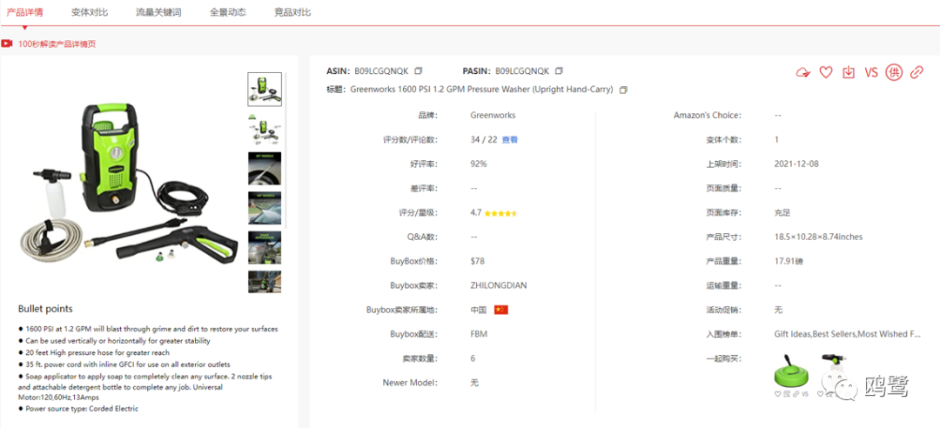940x428 pixels.
Task: Click the PASIN value B09LCGQNQK
Action: click(x=522, y=70)
